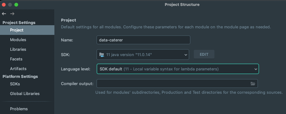Select Modules in Project Settings
This screenshot has width=286, height=114.
[18, 40]
